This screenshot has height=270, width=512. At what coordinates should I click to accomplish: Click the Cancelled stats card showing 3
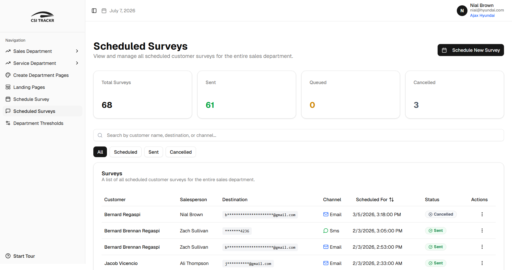tap(455, 94)
